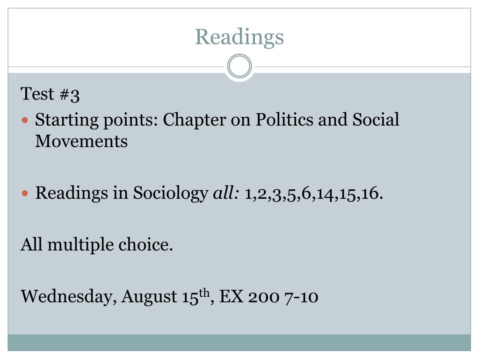Viewport: 479px width, 359px height.
Task: Click the #3 in Test heading
Action: click(70, 94)
